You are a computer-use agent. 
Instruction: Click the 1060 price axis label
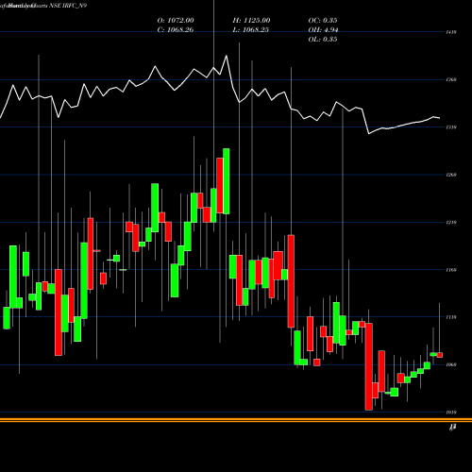click(x=451, y=365)
